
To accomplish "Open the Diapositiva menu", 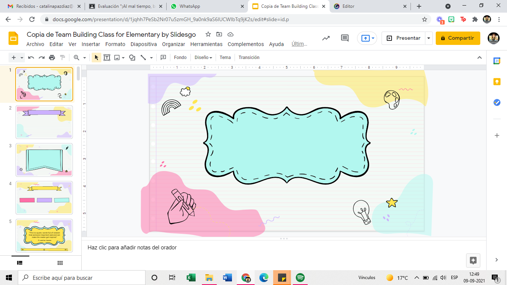I will (x=144, y=44).
